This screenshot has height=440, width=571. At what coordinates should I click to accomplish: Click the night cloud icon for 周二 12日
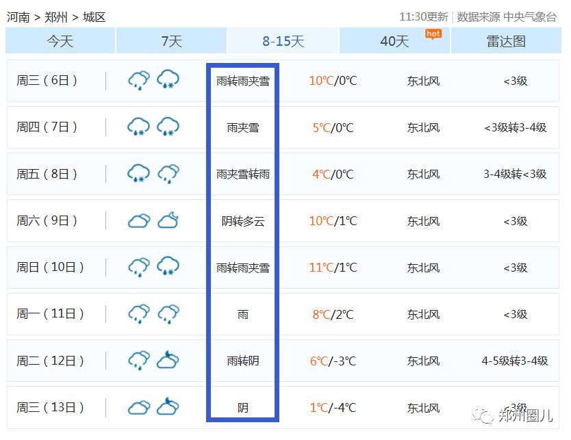pyautogui.click(x=168, y=361)
